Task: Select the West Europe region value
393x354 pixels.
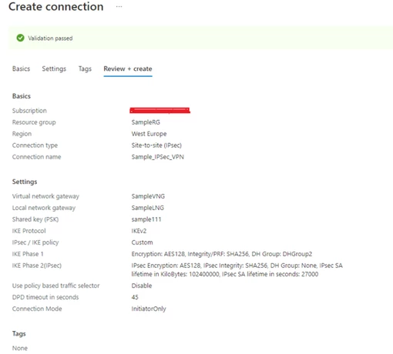Action: pos(149,134)
